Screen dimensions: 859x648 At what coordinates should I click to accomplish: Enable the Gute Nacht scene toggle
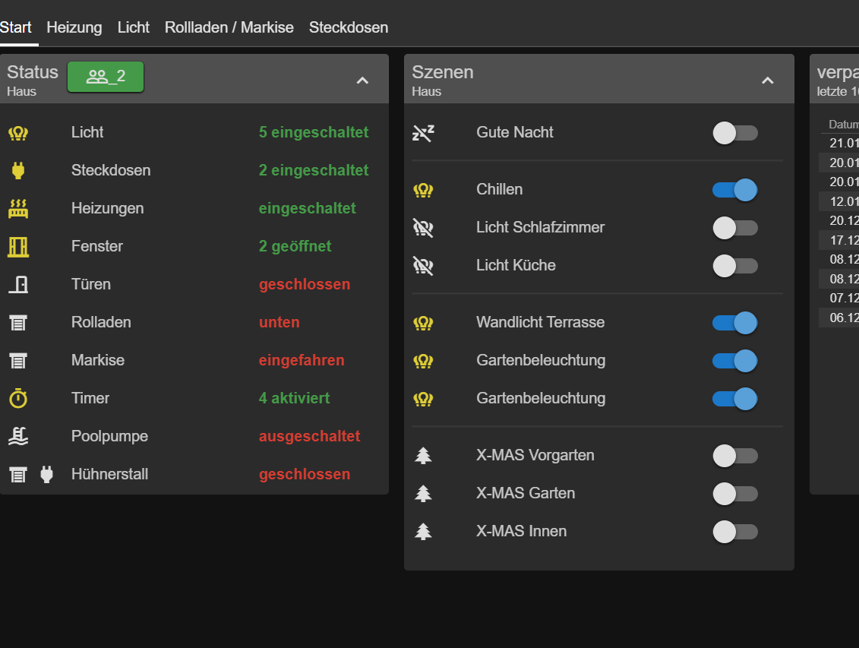click(x=734, y=133)
